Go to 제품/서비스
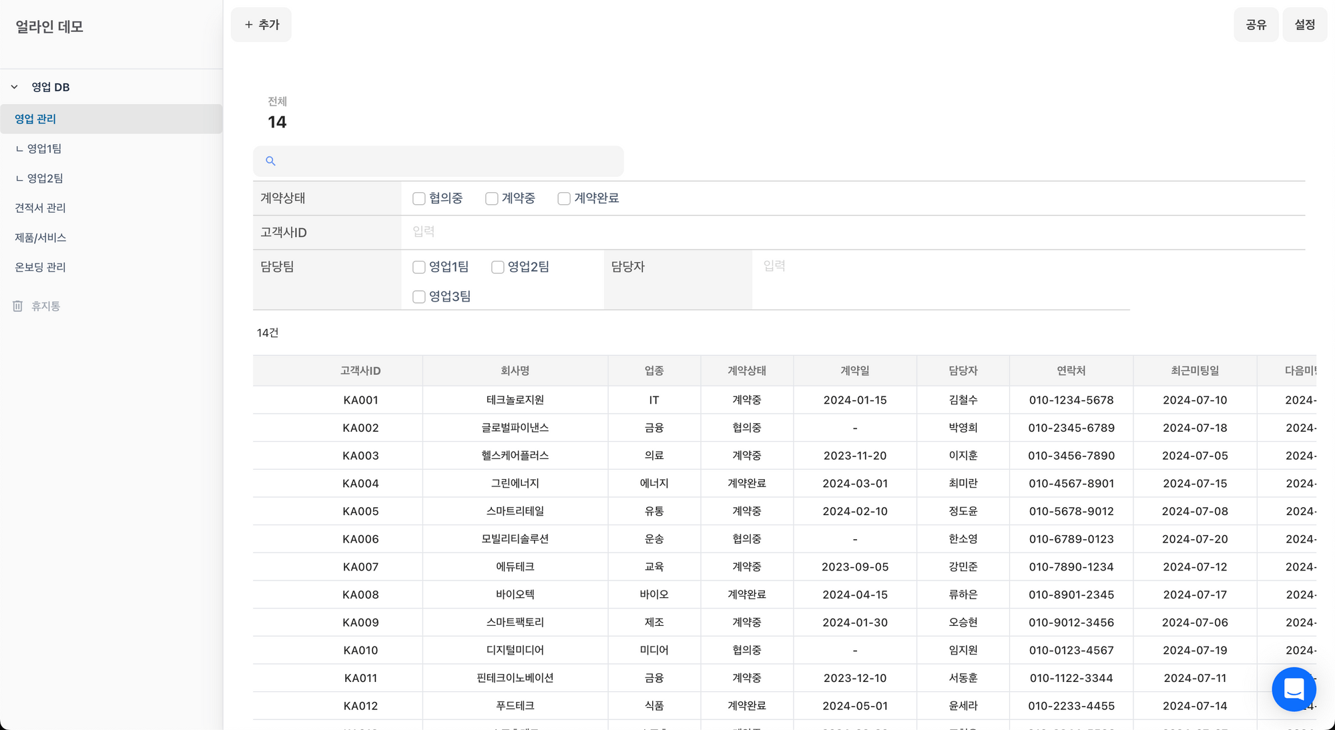Screen dimensions: 1335x730 click(x=111, y=238)
